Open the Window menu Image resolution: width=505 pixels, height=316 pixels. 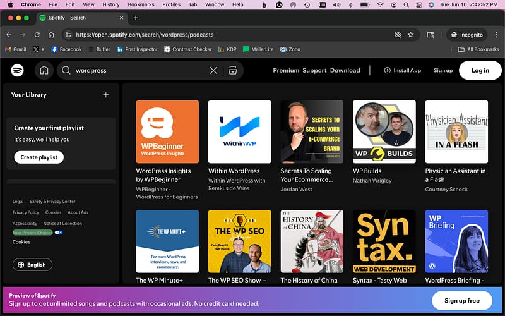pyautogui.click(x=215, y=4)
